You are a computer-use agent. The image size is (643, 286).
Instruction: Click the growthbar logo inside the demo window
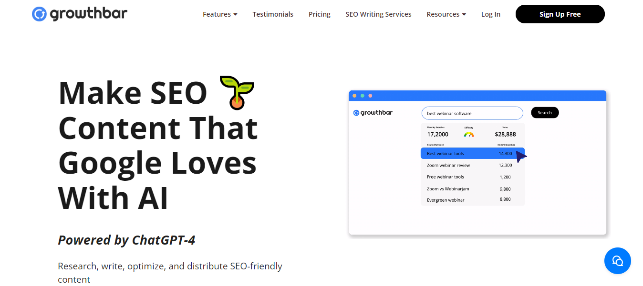point(373,113)
